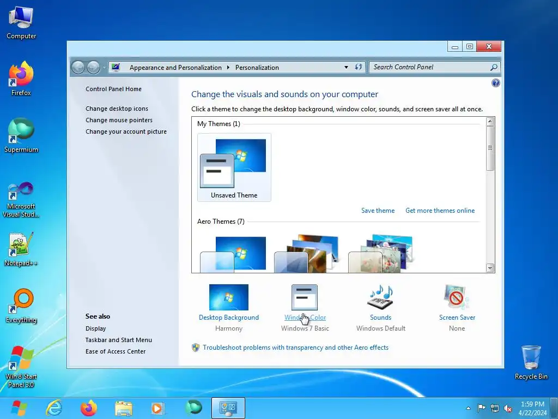
Task: Open Microsoft Visual Studio desktop shortcut
Action: tap(21, 200)
